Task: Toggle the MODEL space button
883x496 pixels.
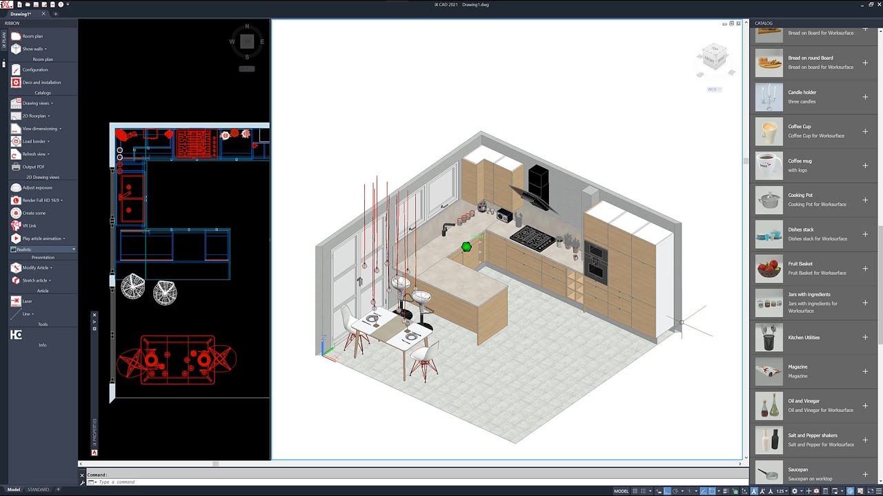Action: (x=621, y=491)
